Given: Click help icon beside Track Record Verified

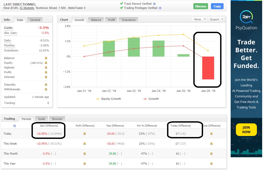Looking at the screenshot, I should (154, 4).
